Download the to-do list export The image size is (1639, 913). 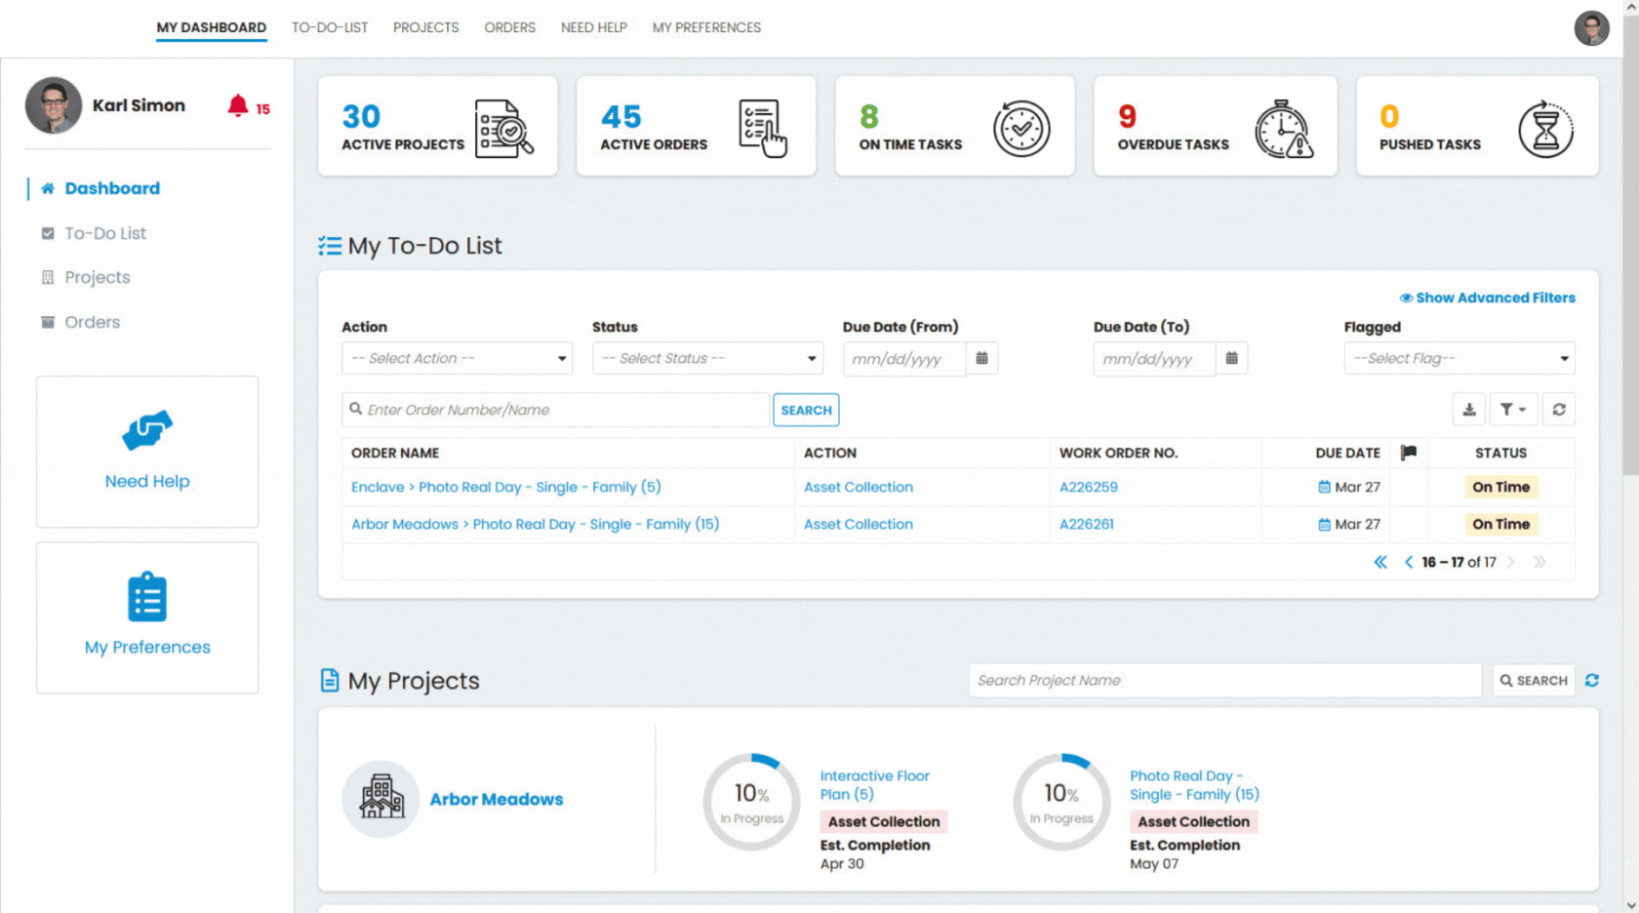[1469, 410]
